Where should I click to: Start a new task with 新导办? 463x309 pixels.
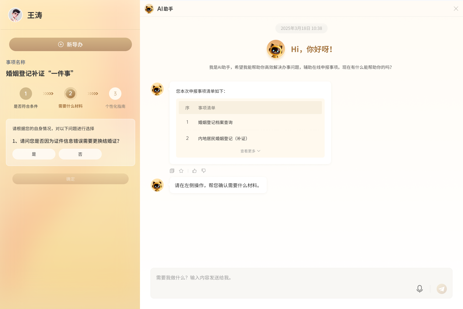[70, 44]
